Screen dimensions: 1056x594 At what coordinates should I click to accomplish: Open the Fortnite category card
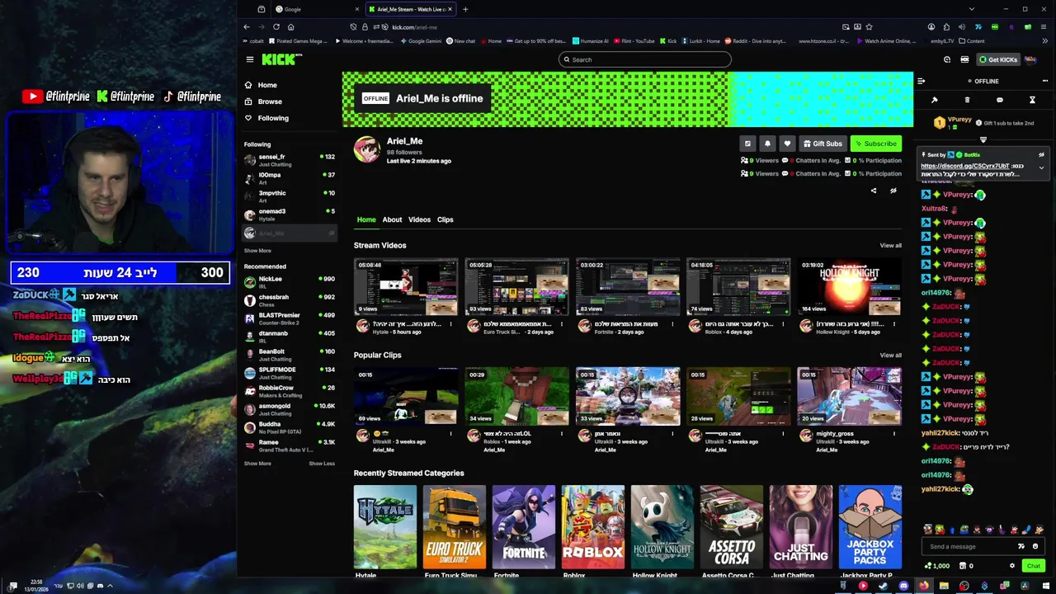pos(524,527)
